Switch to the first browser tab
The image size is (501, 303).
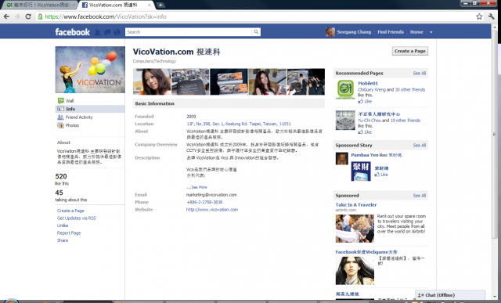[40, 5]
